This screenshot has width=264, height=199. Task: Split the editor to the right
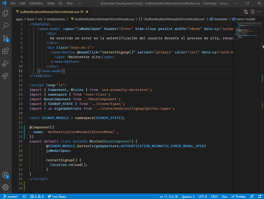point(253,12)
